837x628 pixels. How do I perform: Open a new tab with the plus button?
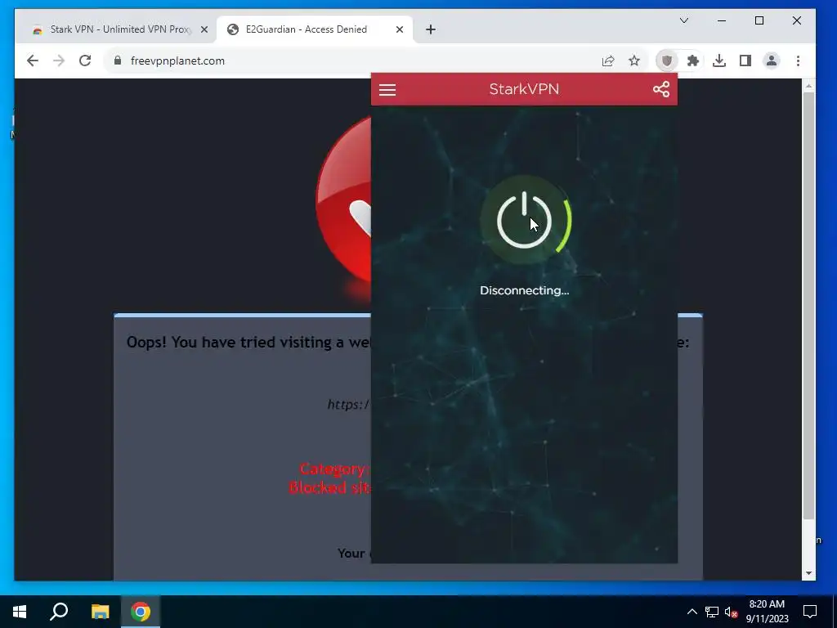click(431, 30)
